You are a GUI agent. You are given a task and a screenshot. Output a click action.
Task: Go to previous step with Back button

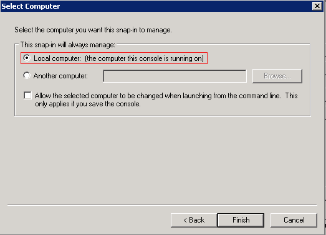coord(194,220)
